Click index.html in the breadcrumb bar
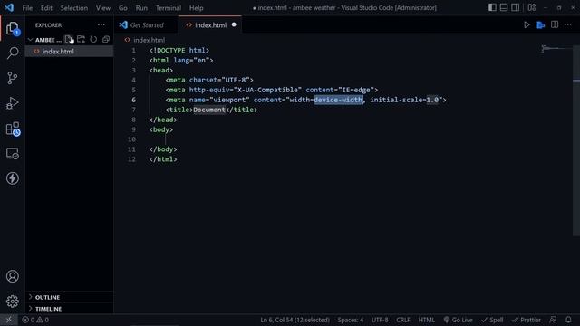The width and height of the screenshot is (580, 326). pos(149,40)
